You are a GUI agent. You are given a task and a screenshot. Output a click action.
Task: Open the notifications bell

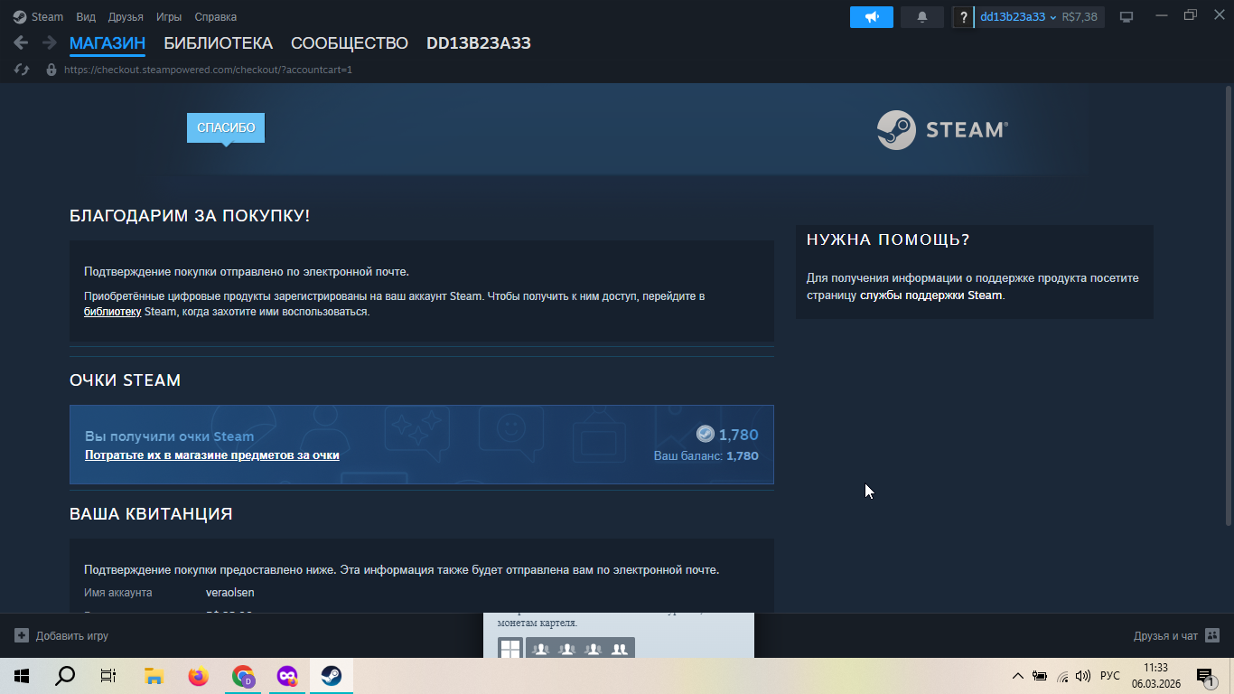tap(922, 17)
